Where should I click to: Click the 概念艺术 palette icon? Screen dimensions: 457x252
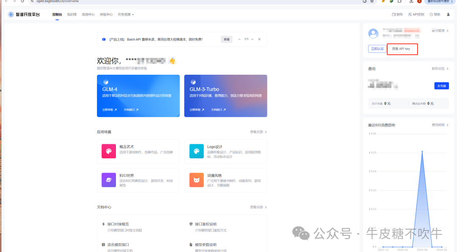point(109,151)
